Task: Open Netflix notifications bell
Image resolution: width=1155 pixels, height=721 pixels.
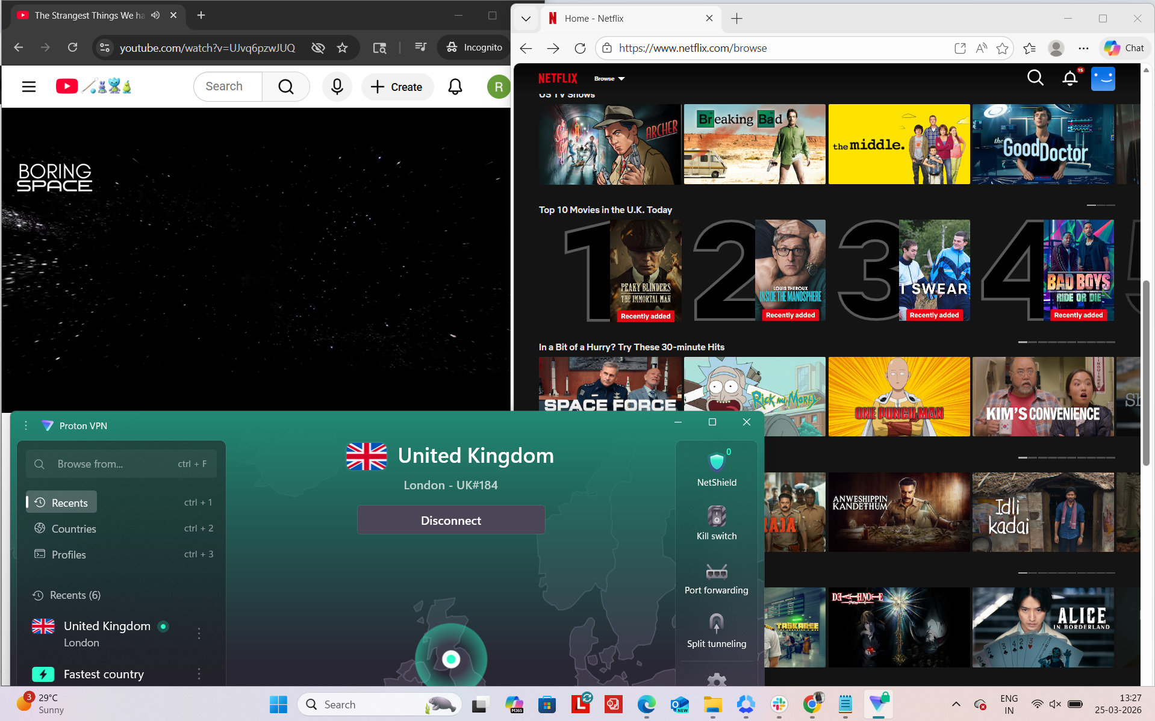Action: [x=1069, y=78]
